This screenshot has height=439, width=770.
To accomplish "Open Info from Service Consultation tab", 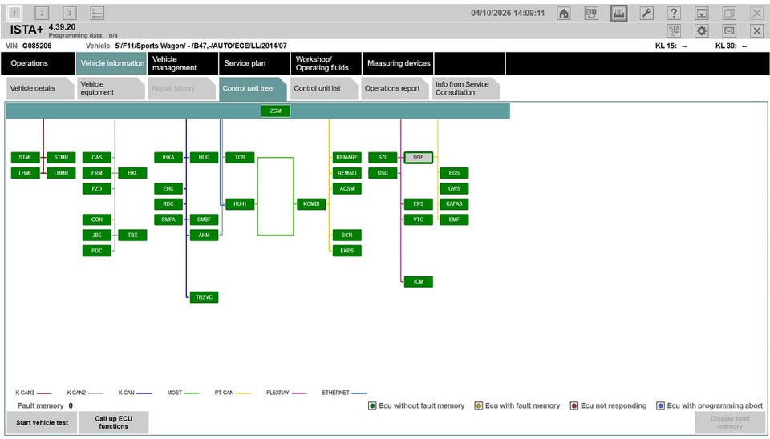I will coord(465,88).
